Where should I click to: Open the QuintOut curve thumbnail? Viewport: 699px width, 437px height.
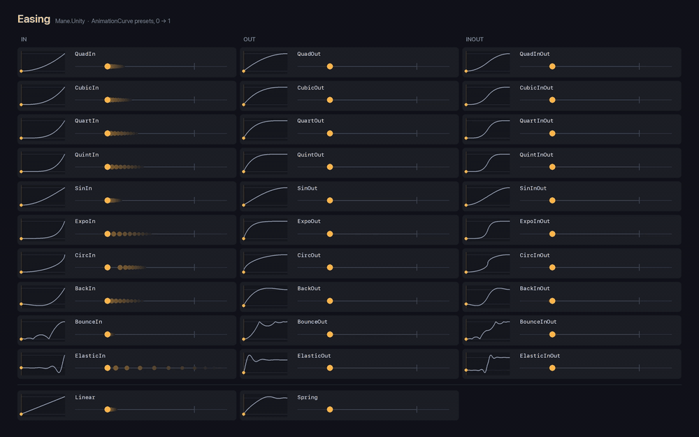coord(265,163)
